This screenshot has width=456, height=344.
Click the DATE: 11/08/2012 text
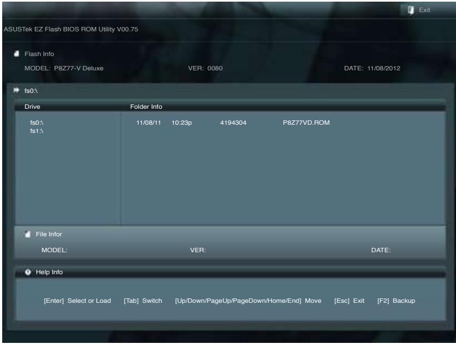pyautogui.click(x=372, y=68)
